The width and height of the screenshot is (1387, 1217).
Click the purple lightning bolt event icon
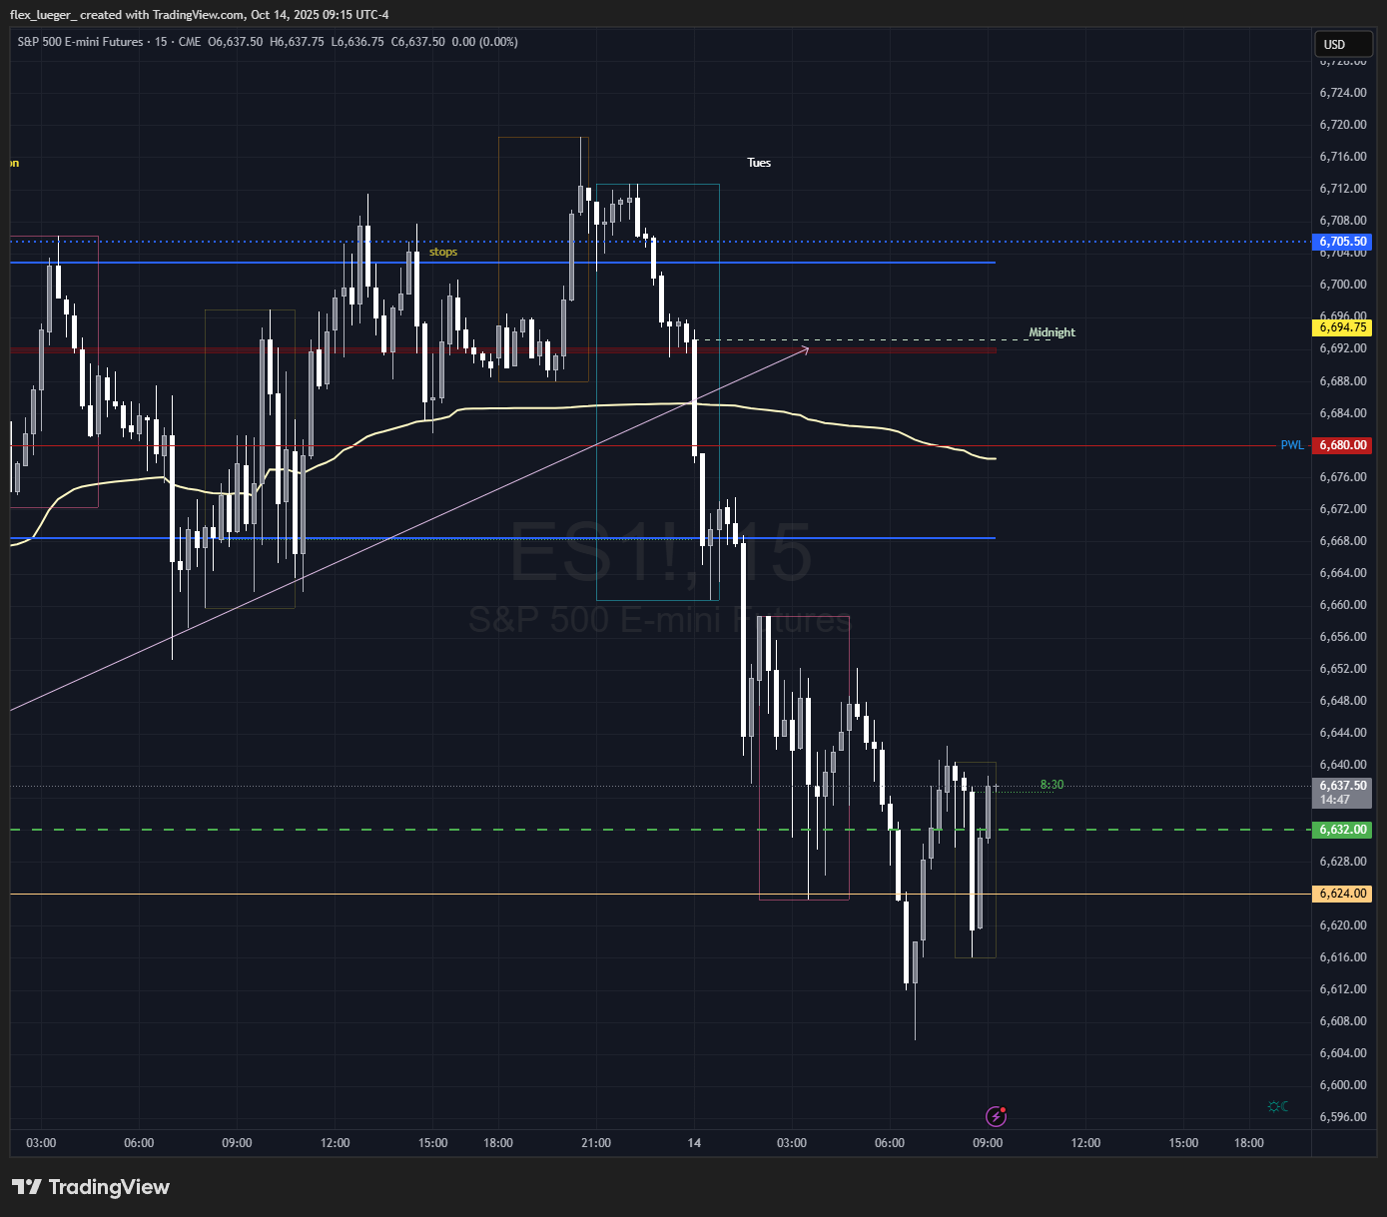tap(996, 1116)
